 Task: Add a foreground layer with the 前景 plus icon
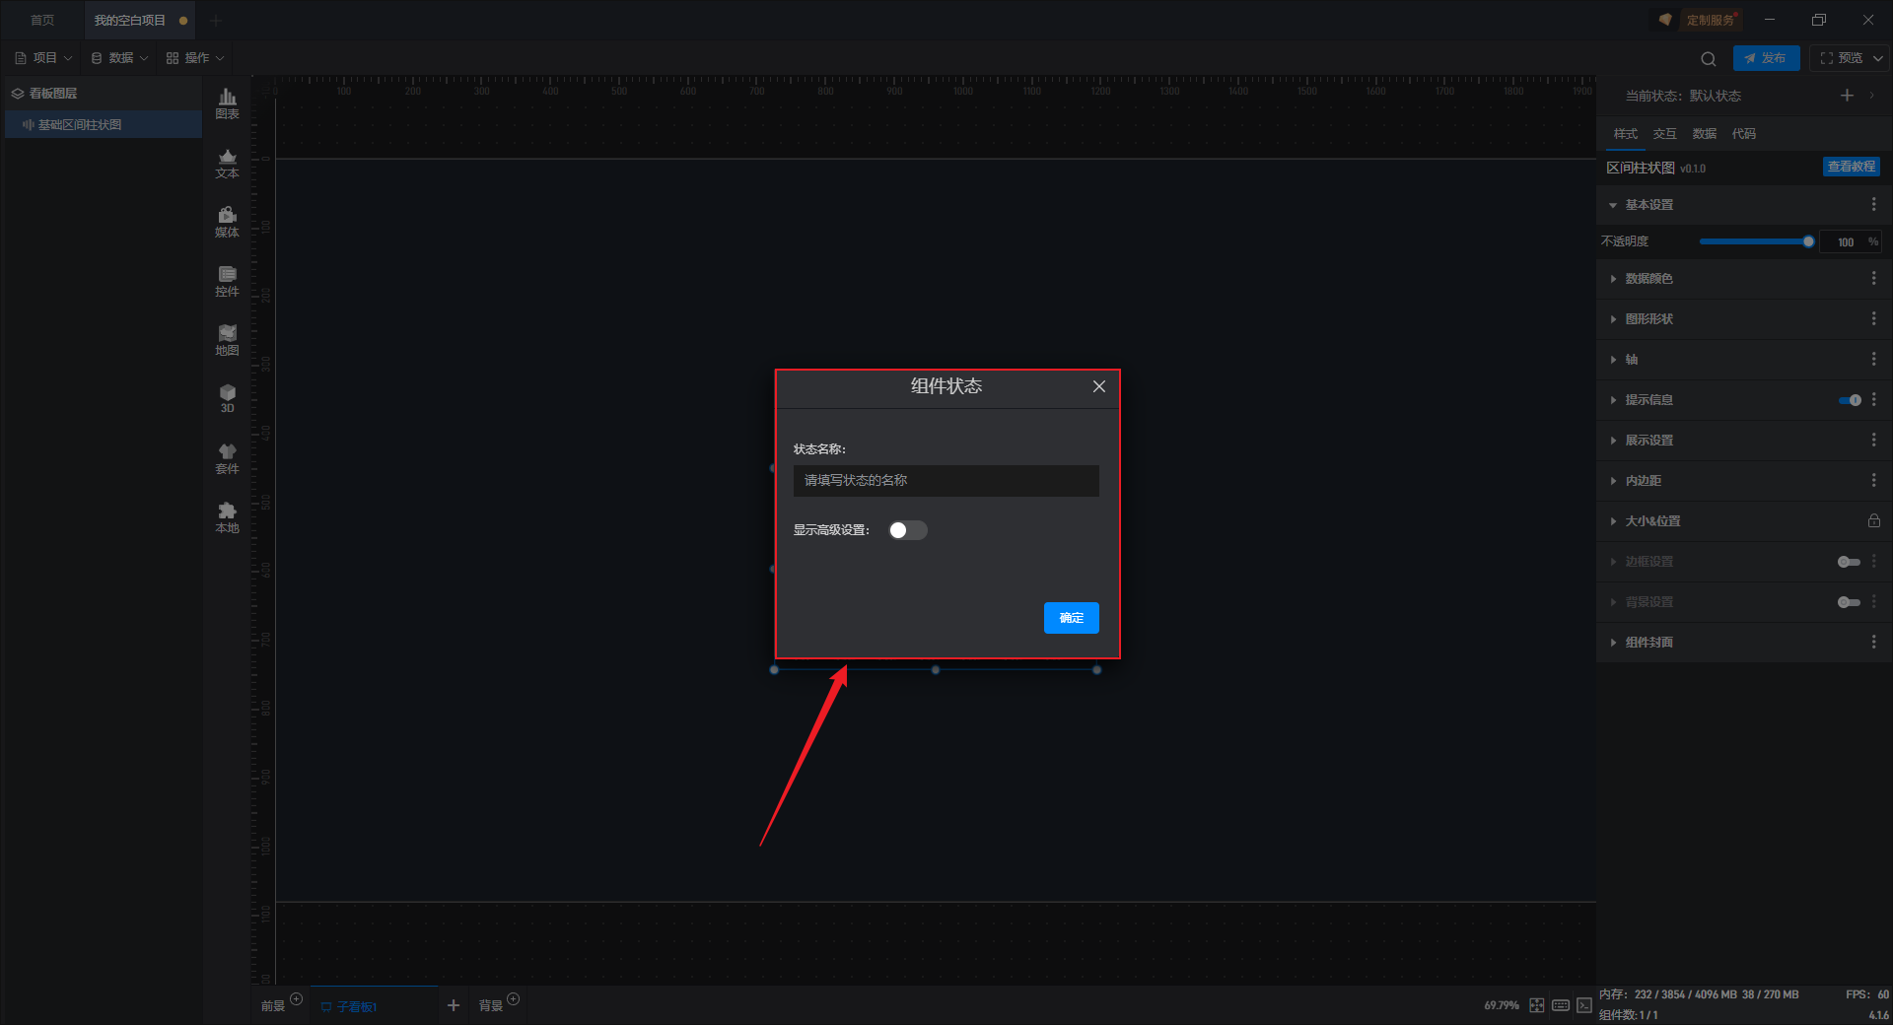pos(296,999)
